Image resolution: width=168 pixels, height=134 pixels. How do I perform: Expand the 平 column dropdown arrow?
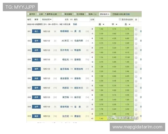(x=116, y=24)
